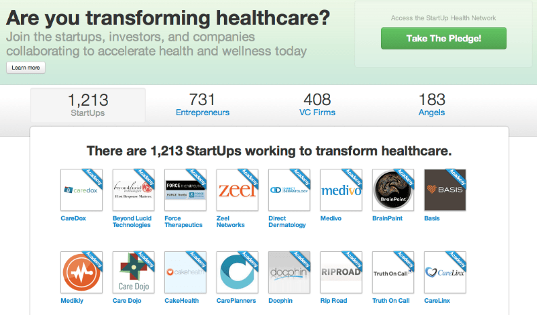Click the CareLinx text link
Viewport: 537px width, 315px height.
[437, 300]
